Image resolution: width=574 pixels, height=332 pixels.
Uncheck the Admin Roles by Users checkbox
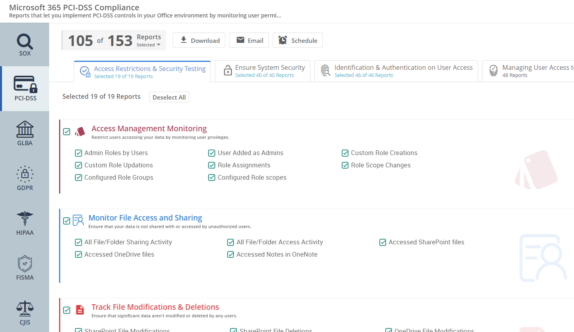coord(78,153)
